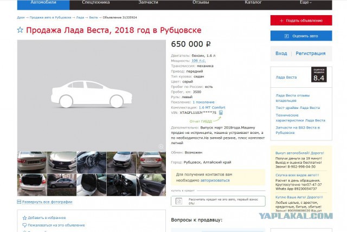Image resolution: width=347 pixels, height=232 pixels.
Task: Click the 650 000 ₽ price
Action: point(191,44)
